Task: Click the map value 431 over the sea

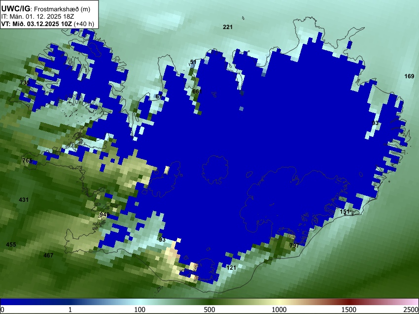Action: (x=24, y=200)
